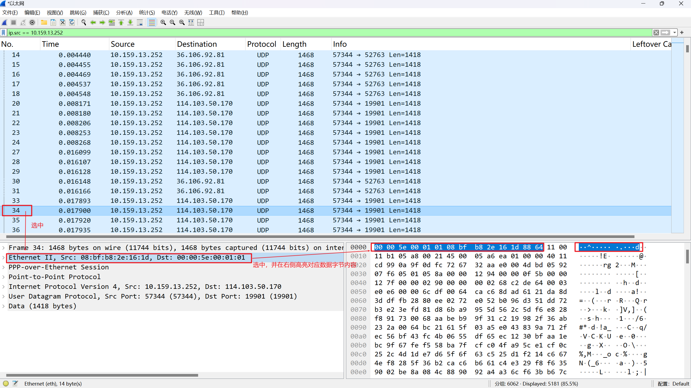Click the find packet magnifier icon
Viewport: 691px width, 388px height.
click(x=84, y=22)
